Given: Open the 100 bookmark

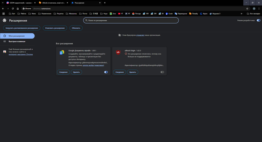Looking at the screenshot, I should click(x=146, y=14).
